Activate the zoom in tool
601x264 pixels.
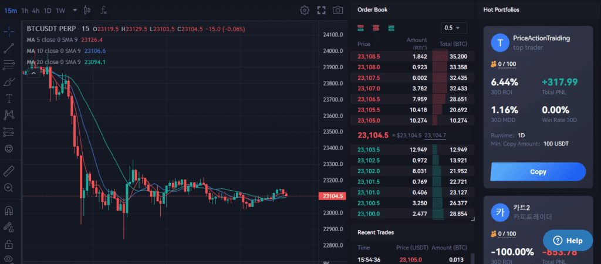point(9,187)
